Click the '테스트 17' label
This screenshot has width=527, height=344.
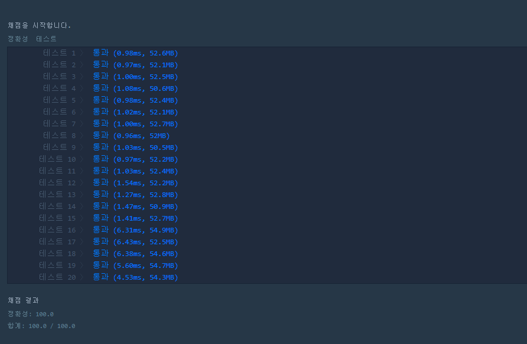[57, 242]
